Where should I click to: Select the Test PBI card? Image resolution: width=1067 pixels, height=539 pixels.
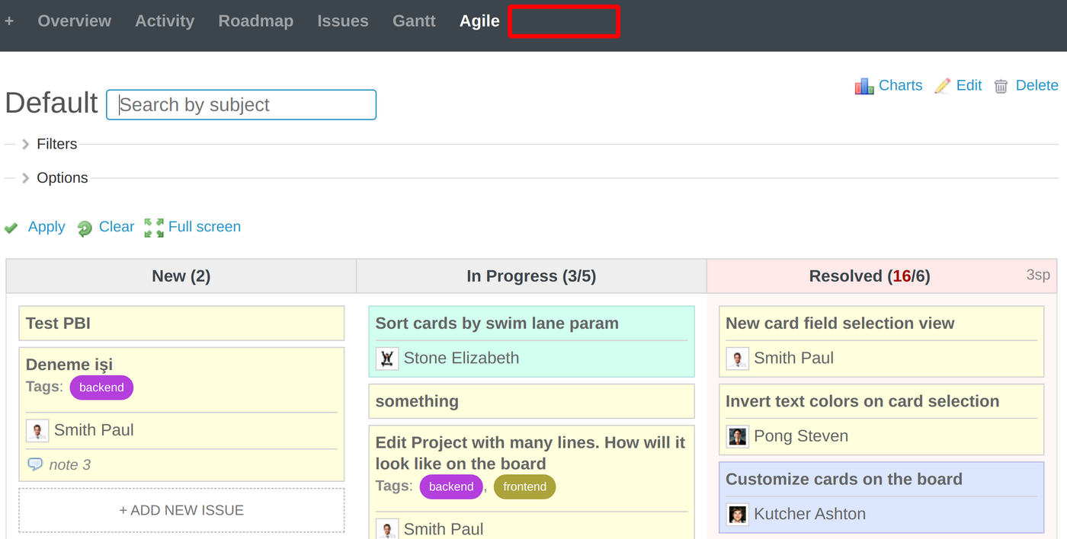click(x=181, y=323)
